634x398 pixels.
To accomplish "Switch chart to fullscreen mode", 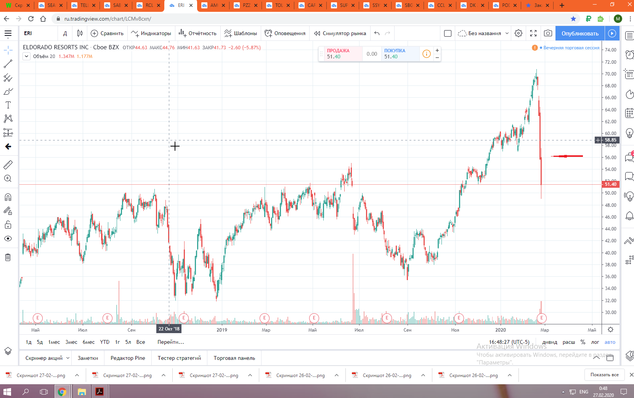I will click(x=533, y=34).
